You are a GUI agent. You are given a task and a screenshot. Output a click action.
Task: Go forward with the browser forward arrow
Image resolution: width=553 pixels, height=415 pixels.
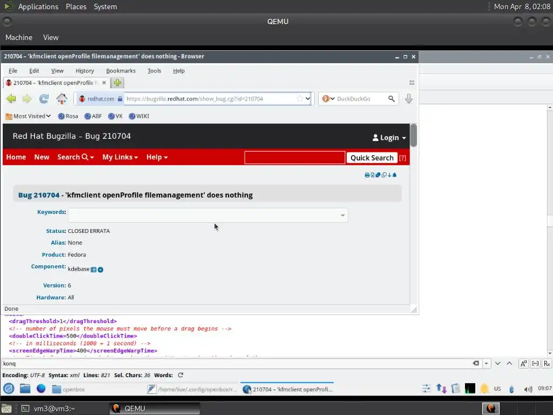[27, 99]
